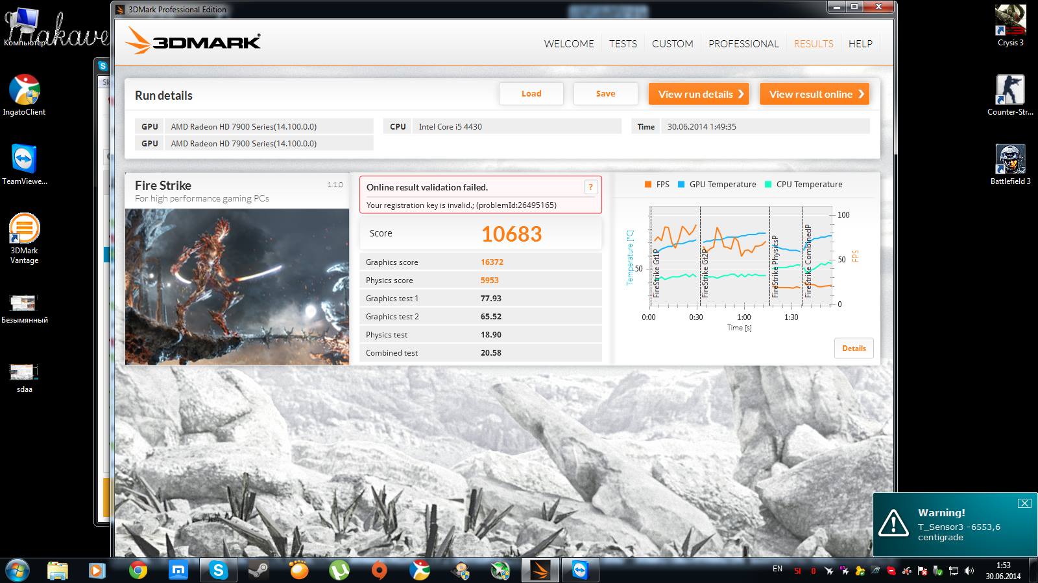Open the HELP tab
The width and height of the screenshot is (1038, 583).
click(x=860, y=43)
